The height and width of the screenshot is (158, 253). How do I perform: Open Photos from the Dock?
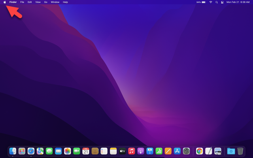(68, 151)
